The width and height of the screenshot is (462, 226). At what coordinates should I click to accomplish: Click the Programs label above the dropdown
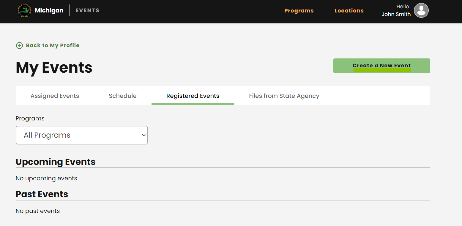[x=30, y=118]
